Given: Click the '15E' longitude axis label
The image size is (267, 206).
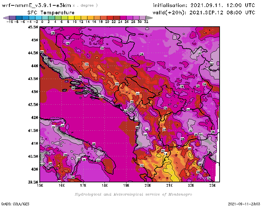Looking at the screenshot, I should click(x=40, y=185).
